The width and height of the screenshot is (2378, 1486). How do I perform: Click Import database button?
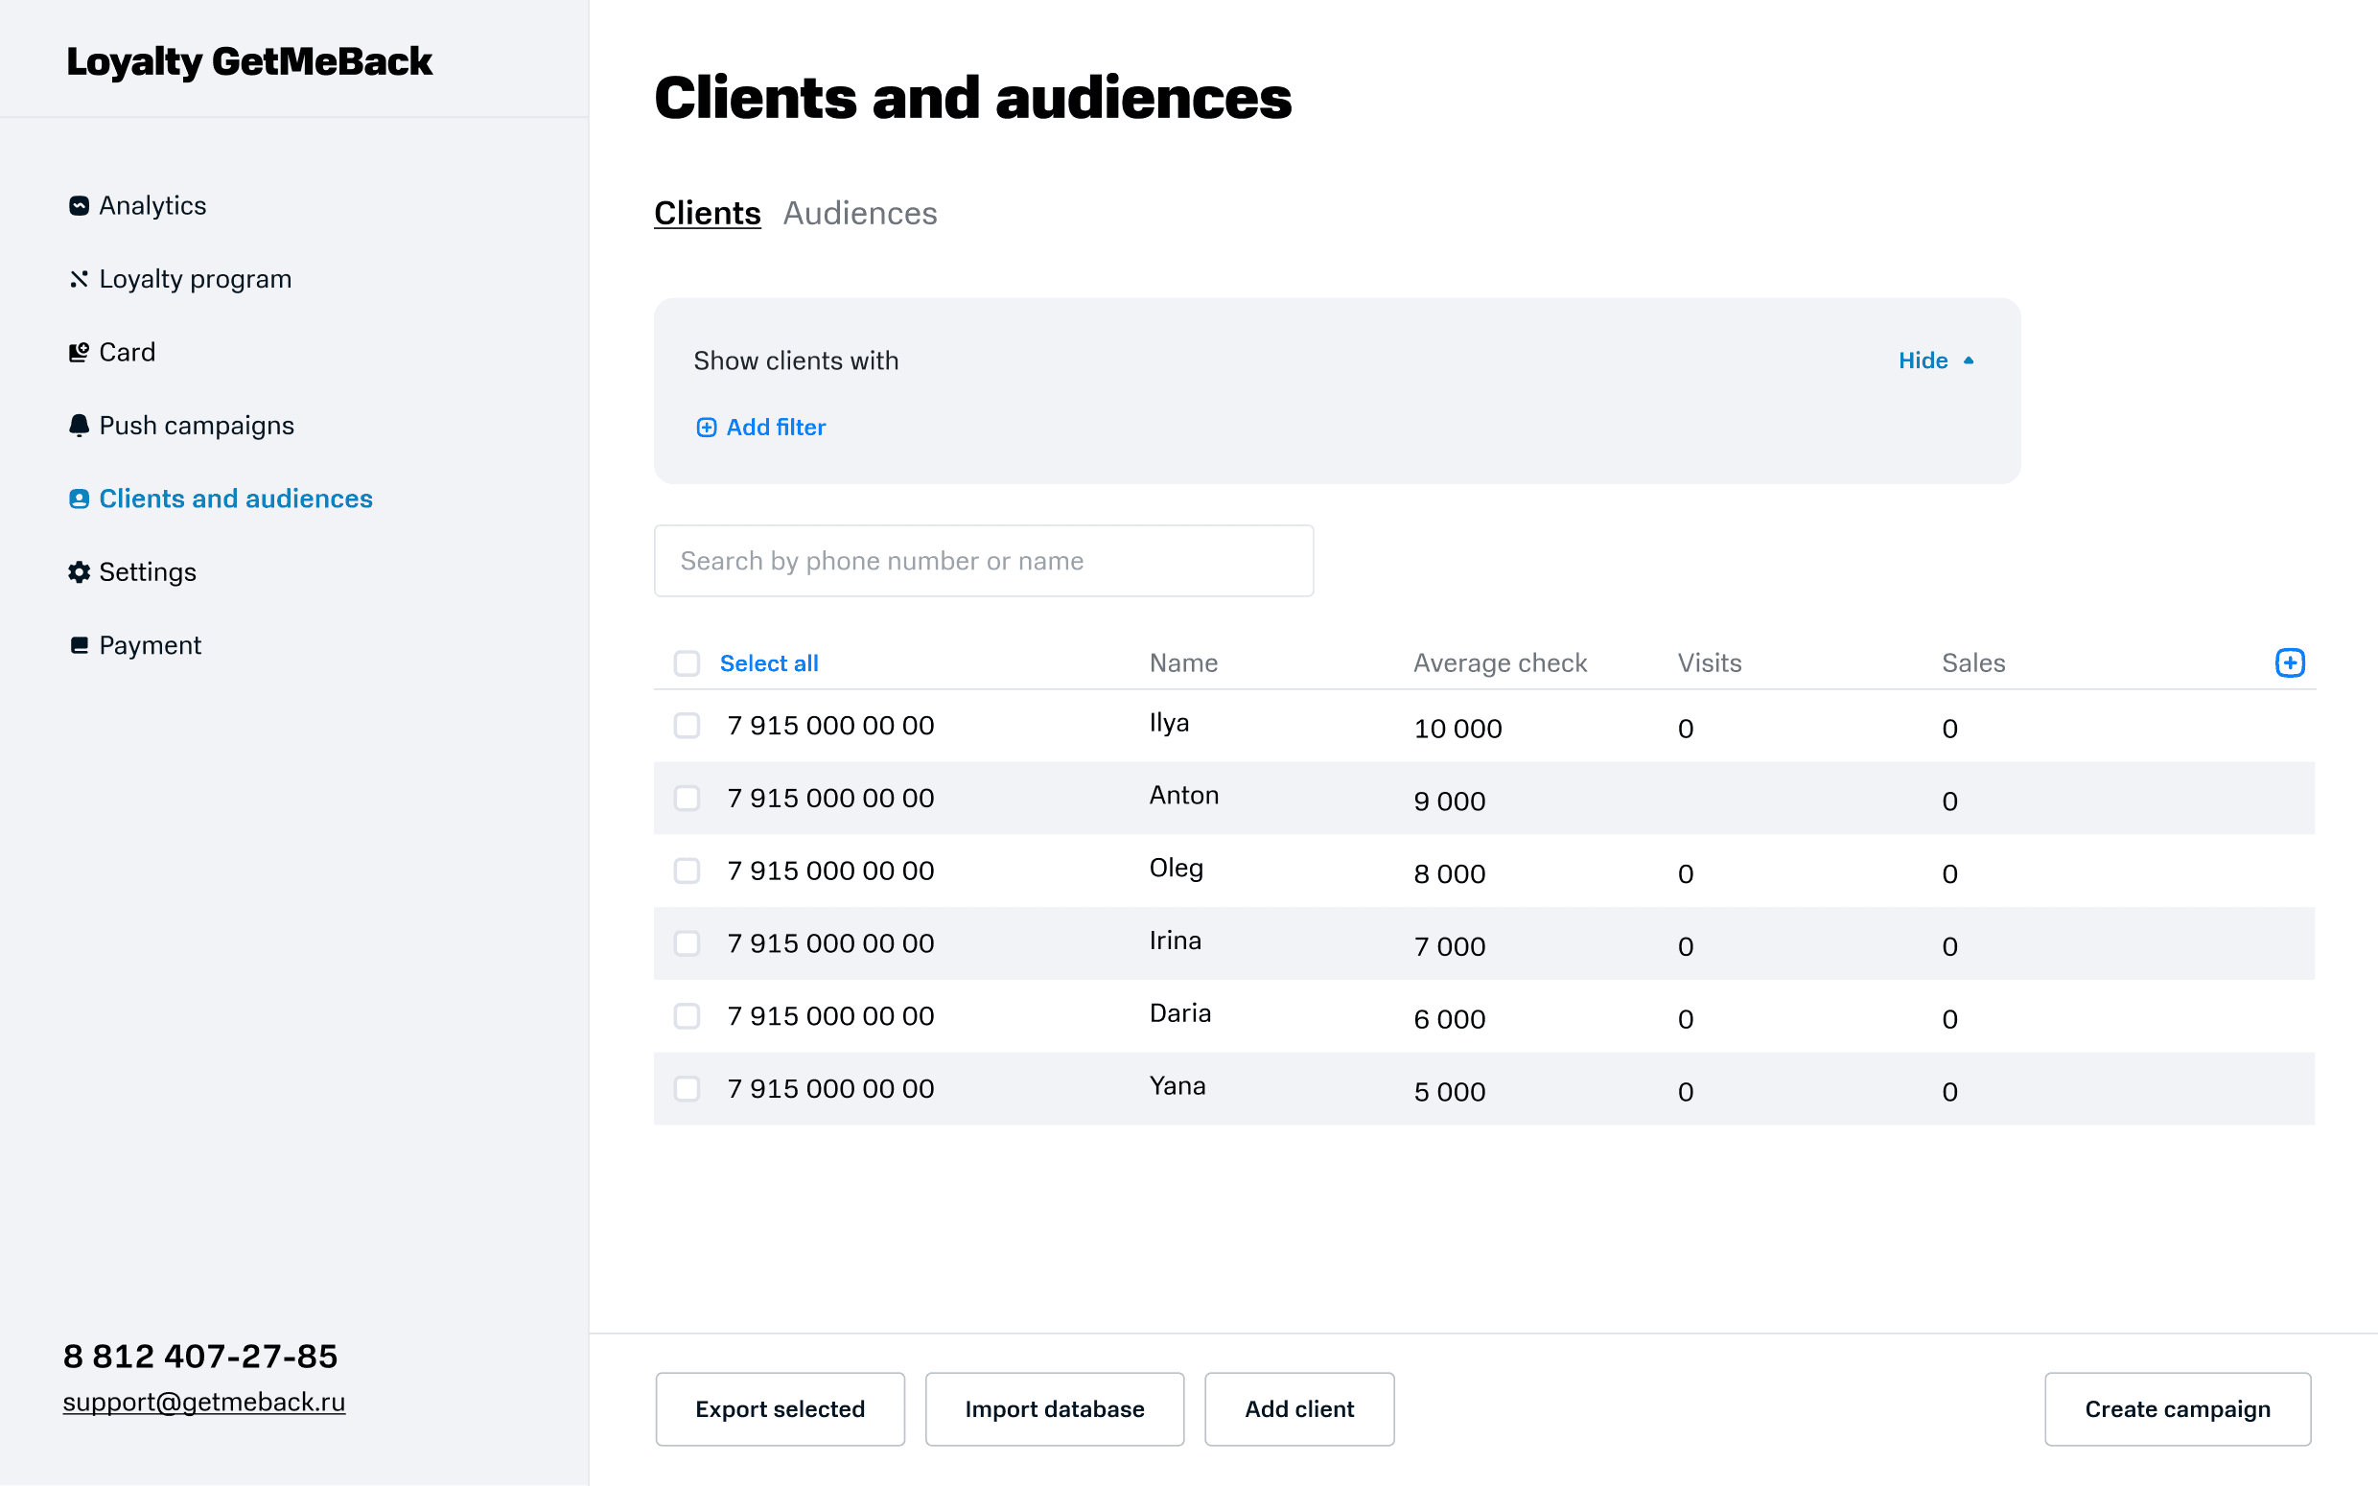point(1055,1409)
